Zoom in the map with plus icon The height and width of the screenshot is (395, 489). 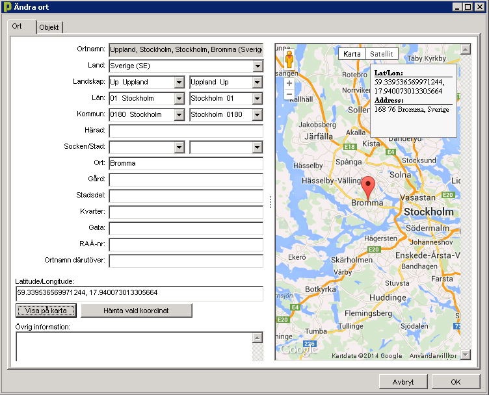[x=289, y=83]
